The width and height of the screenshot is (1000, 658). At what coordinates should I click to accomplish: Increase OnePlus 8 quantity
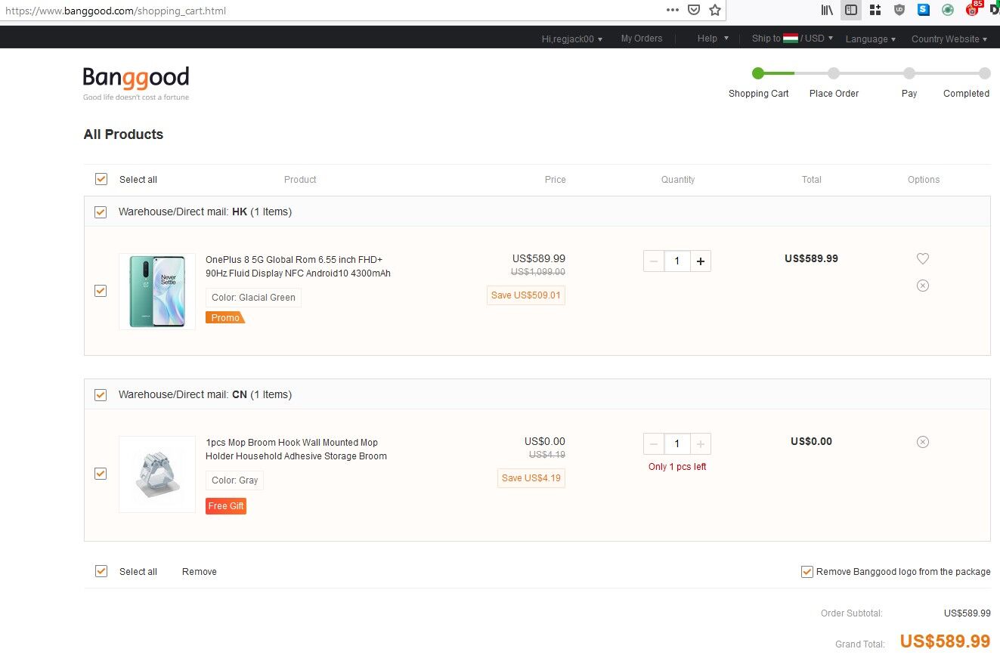pyautogui.click(x=701, y=261)
